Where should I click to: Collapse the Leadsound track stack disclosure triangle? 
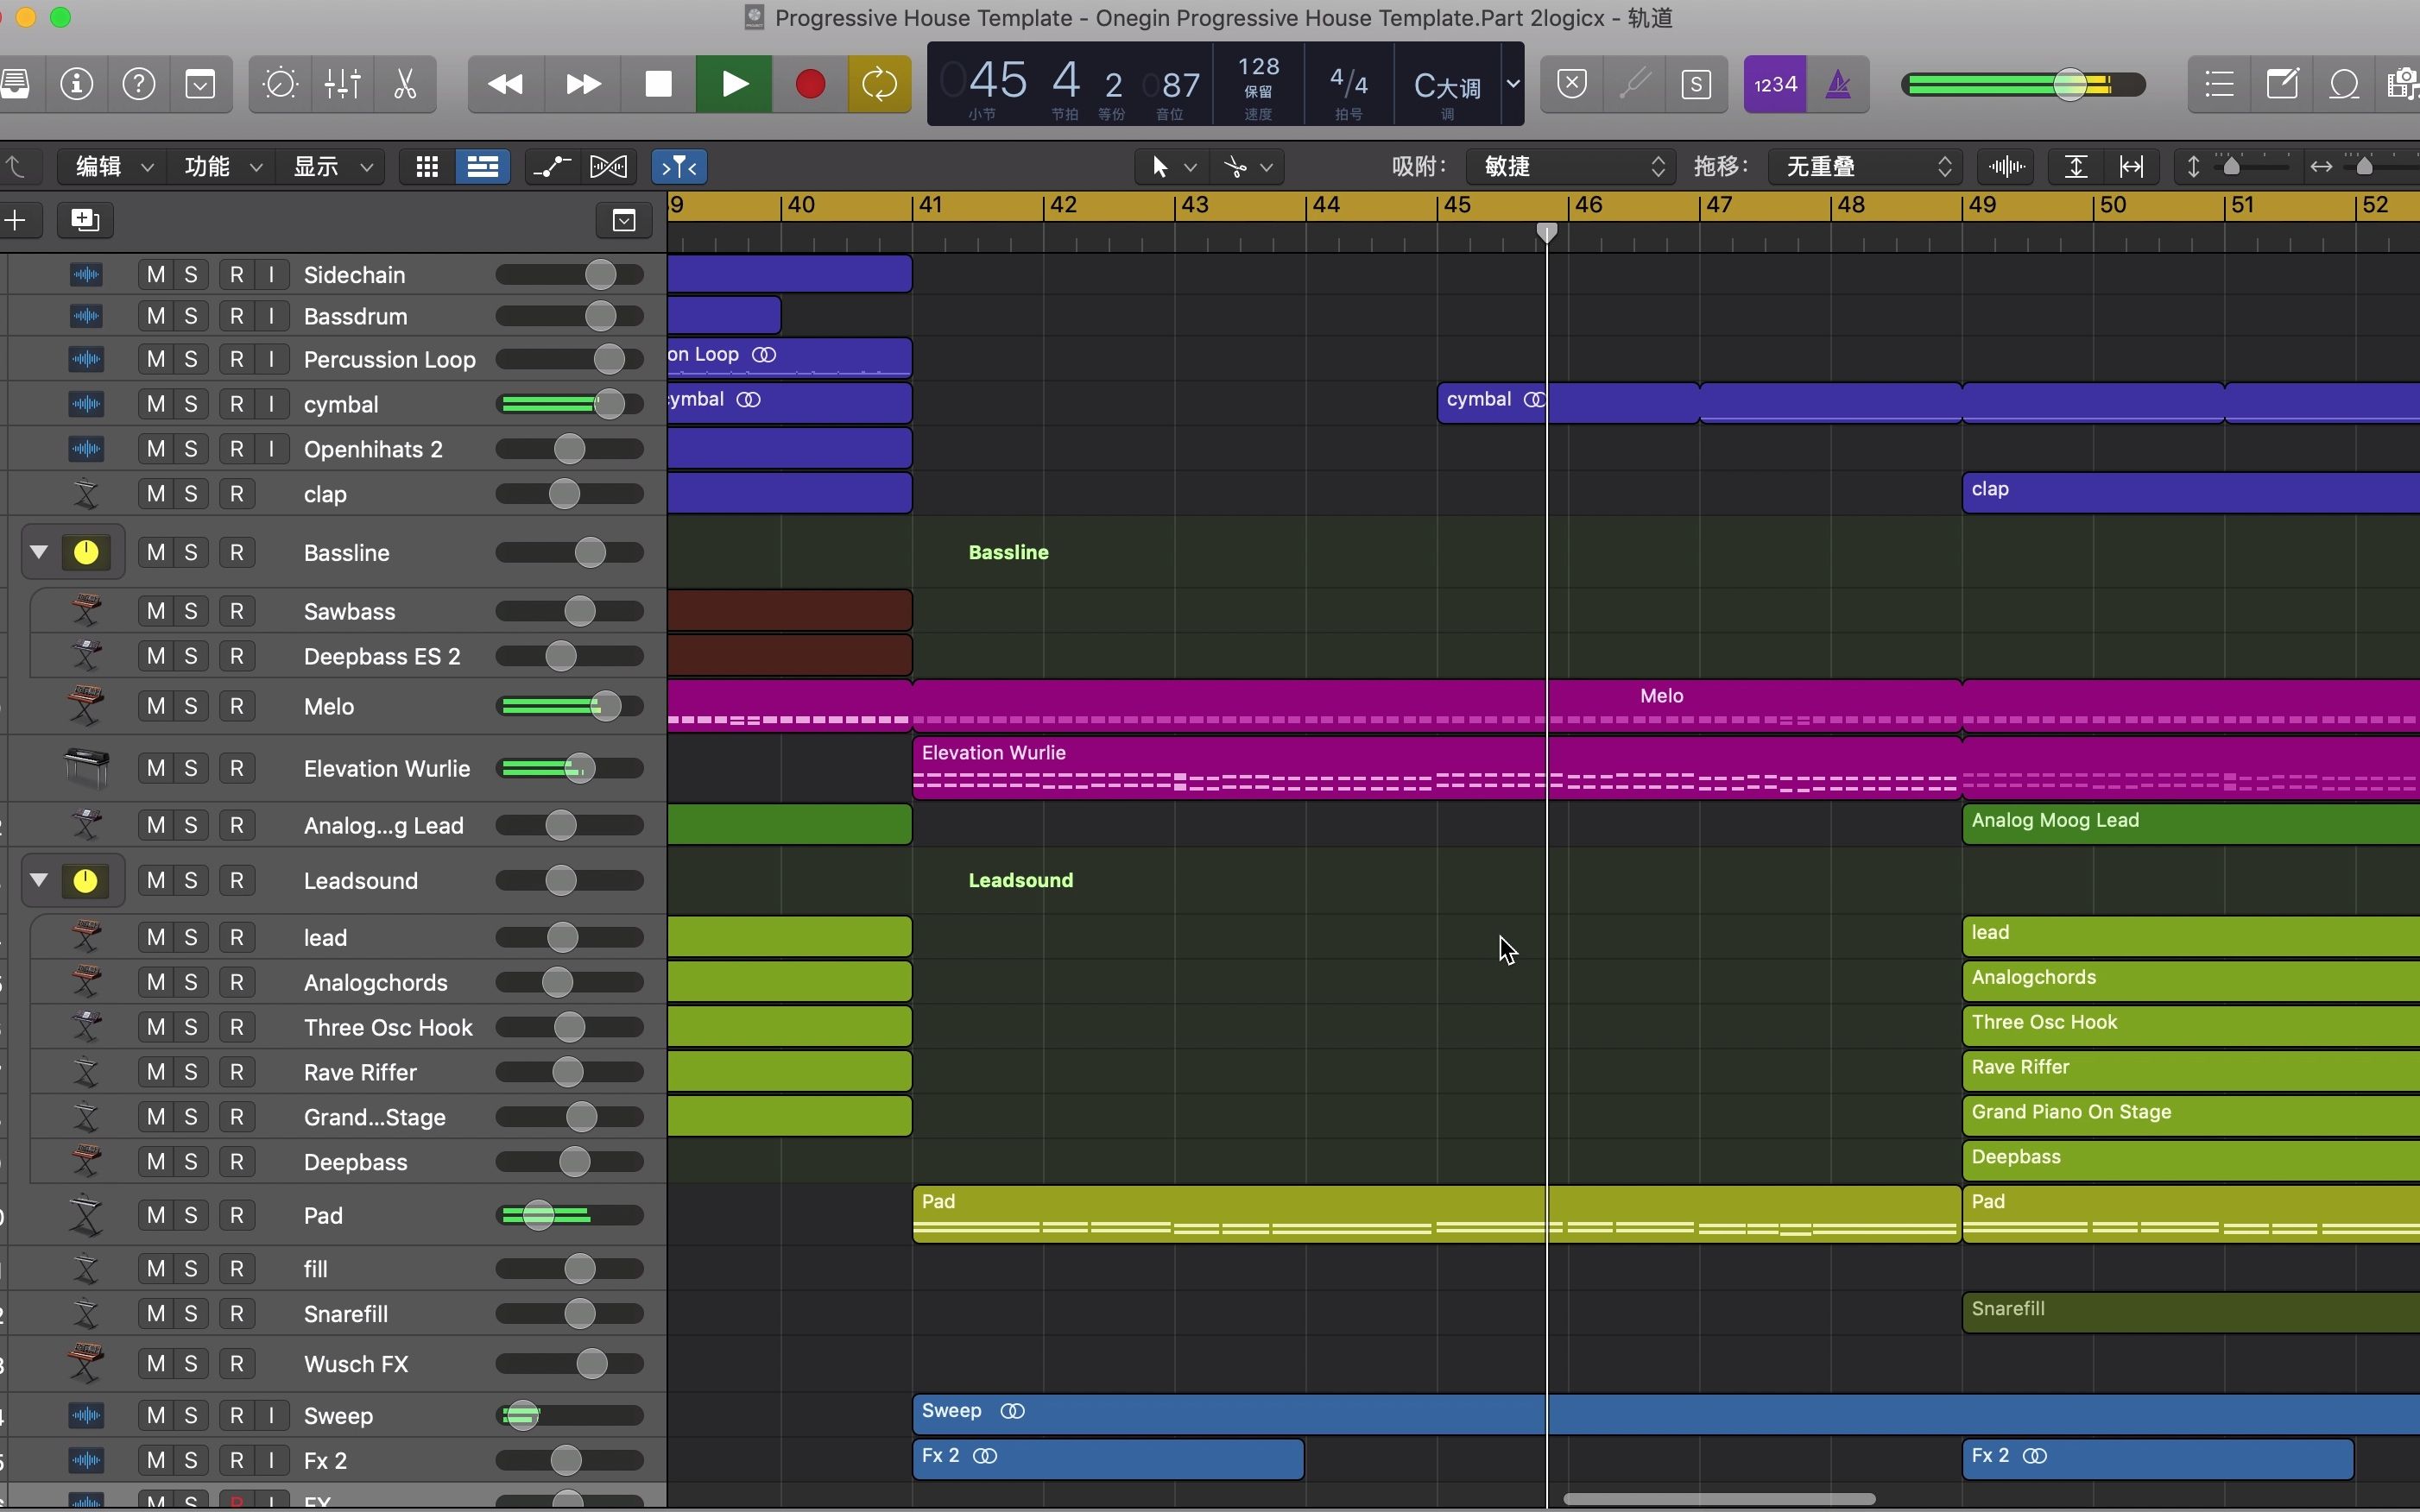pyautogui.click(x=39, y=880)
